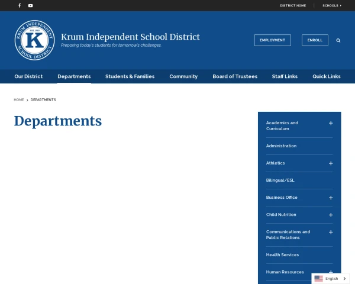Open the Athletics sidebar link
355x284 pixels.
(x=275, y=163)
